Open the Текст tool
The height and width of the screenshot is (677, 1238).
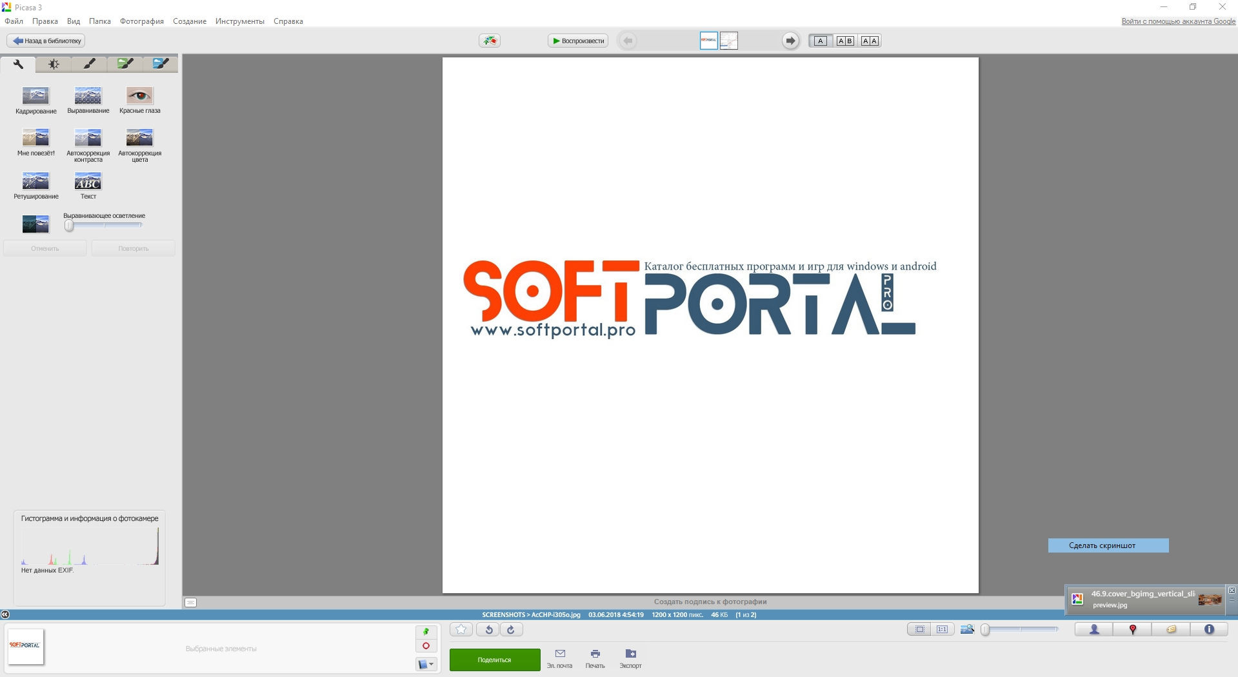[x=88, y=181]
